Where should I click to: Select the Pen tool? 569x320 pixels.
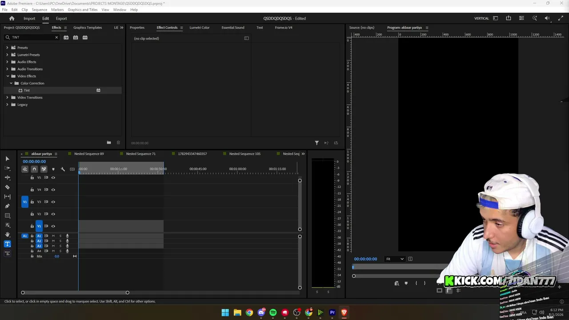tap(7, 206)
